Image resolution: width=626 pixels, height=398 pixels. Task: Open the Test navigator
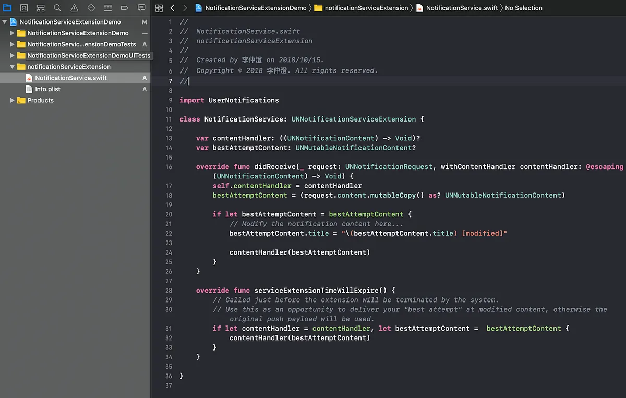pyautogui.click(x=91, y=8)
